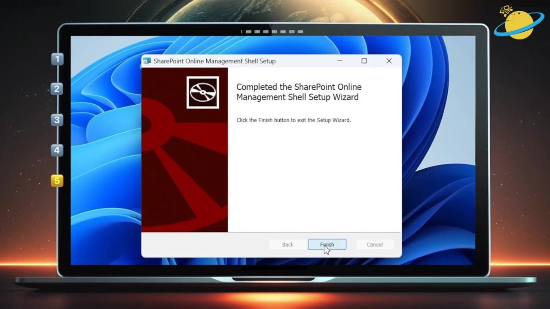Click 'Completed the SharePoint Online Management Shell Setup Wizard' heading

point(299,92)
